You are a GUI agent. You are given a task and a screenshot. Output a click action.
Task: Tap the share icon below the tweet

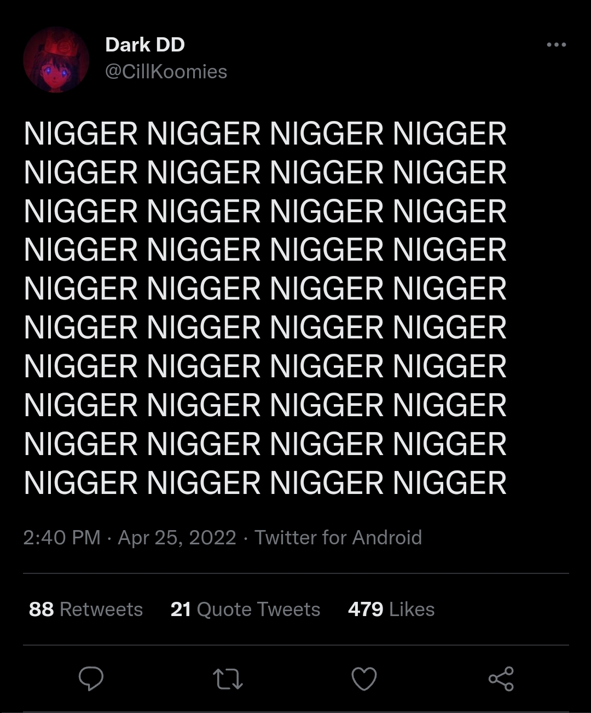501,679
